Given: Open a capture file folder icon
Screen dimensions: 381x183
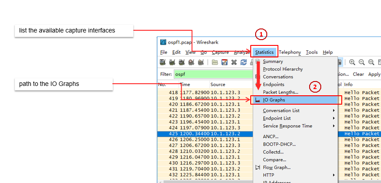Looking at the screenshot, I should [215, 62].
